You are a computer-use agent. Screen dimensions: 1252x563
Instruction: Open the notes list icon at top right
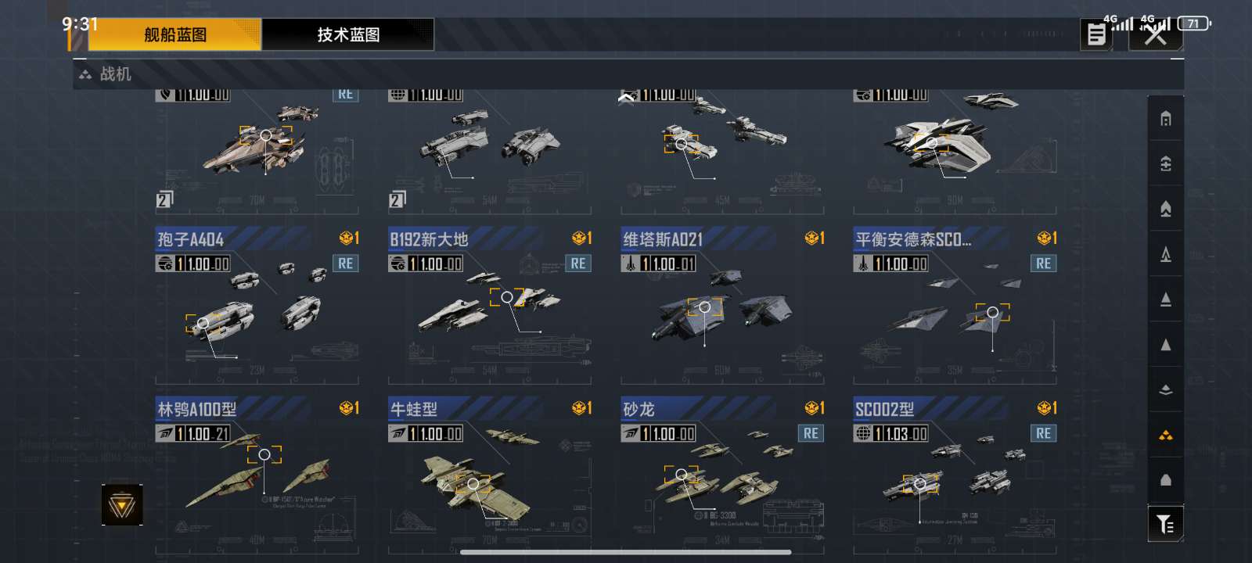pyautogui.click(x=1096, y=34)
